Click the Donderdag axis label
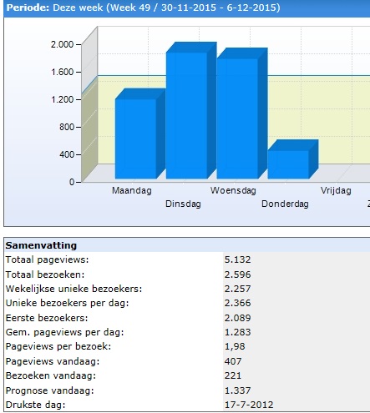The height and width of the screenshot is (413, 370). 285,204
